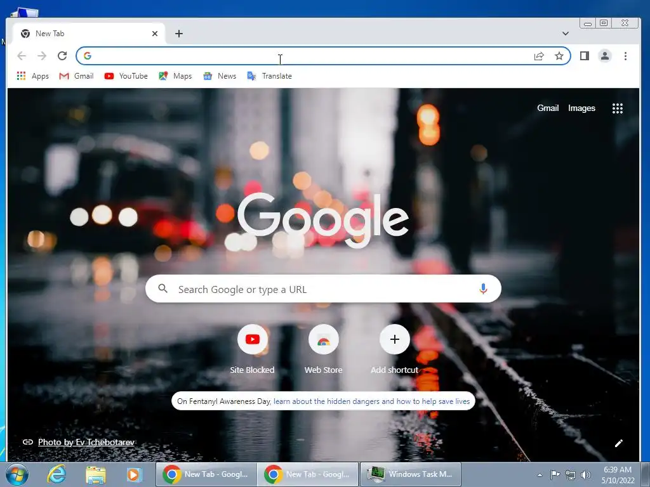650x487 pixels.
Task: Open Photo by Ev Tchebotarev link
Action: [86, 442]
